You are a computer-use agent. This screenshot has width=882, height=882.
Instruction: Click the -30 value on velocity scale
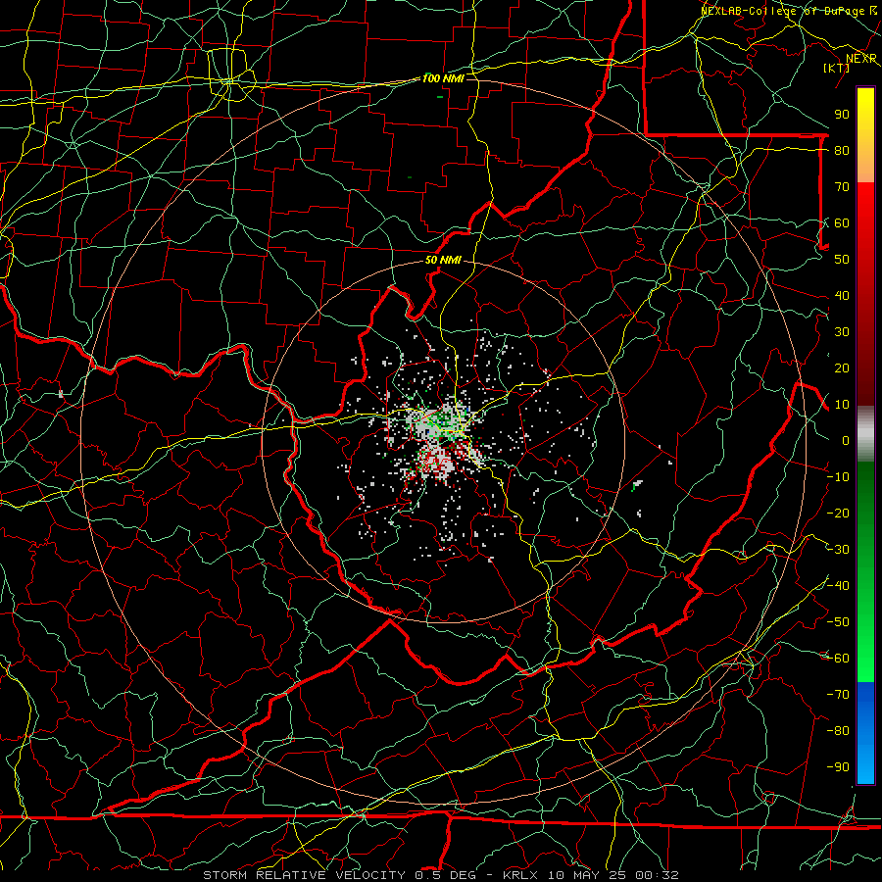[x=838, y=550]
